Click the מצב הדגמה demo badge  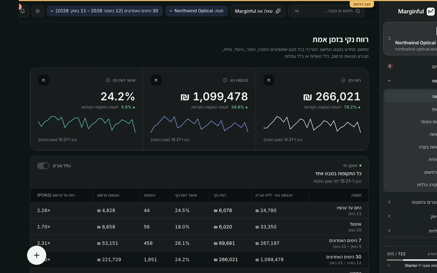[362, 4]
